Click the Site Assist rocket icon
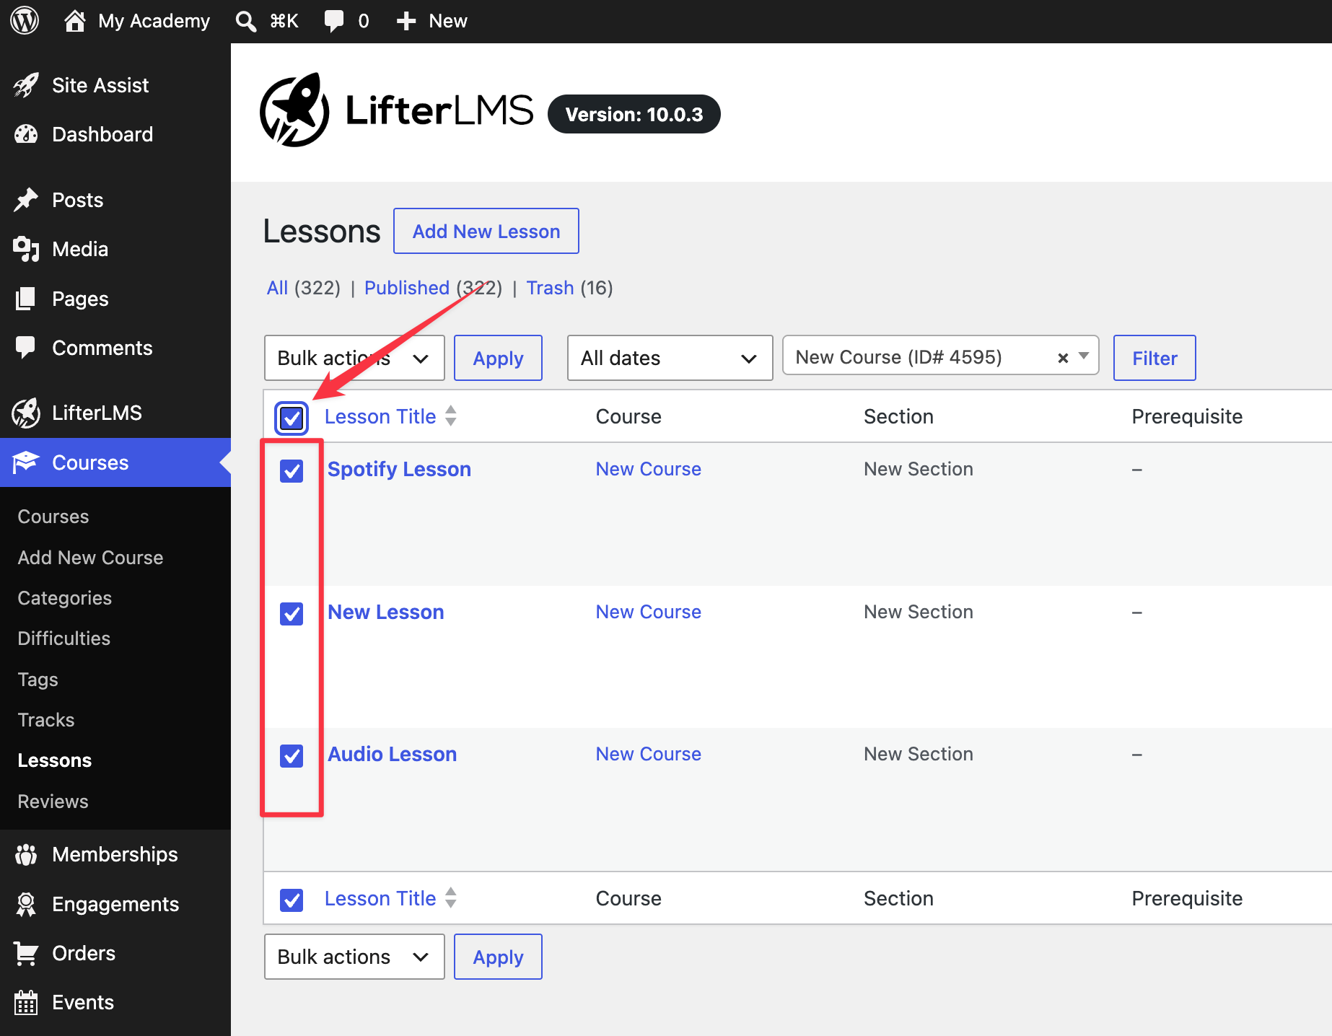This screenshot has height=1036, width=1332. coord(26,85)
